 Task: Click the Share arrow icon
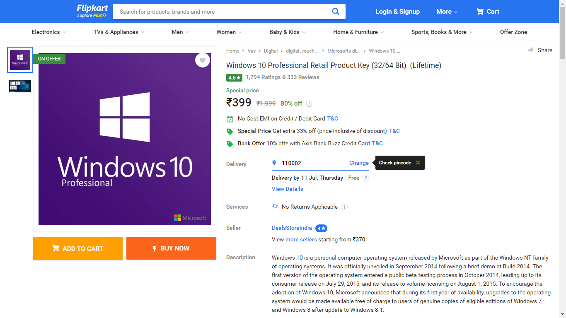coord(530,50)
